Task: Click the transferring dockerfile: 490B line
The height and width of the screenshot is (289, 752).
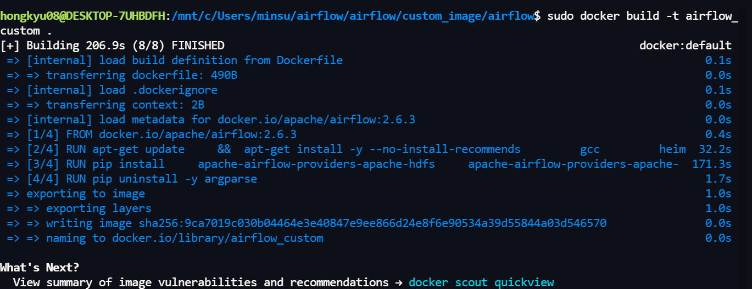Action: coord(122,75)
